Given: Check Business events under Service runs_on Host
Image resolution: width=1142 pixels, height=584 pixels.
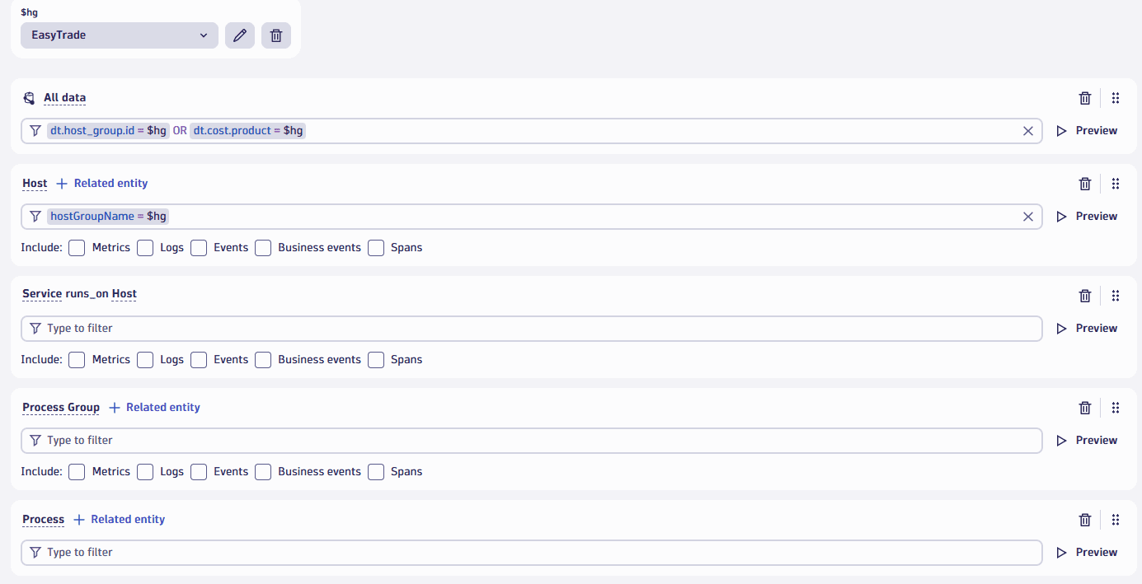Looking at the screenshot, I should (x=263, y=360).
